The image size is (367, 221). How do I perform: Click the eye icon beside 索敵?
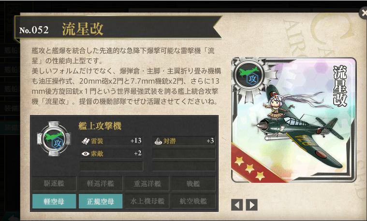click(x=86, y=154)
